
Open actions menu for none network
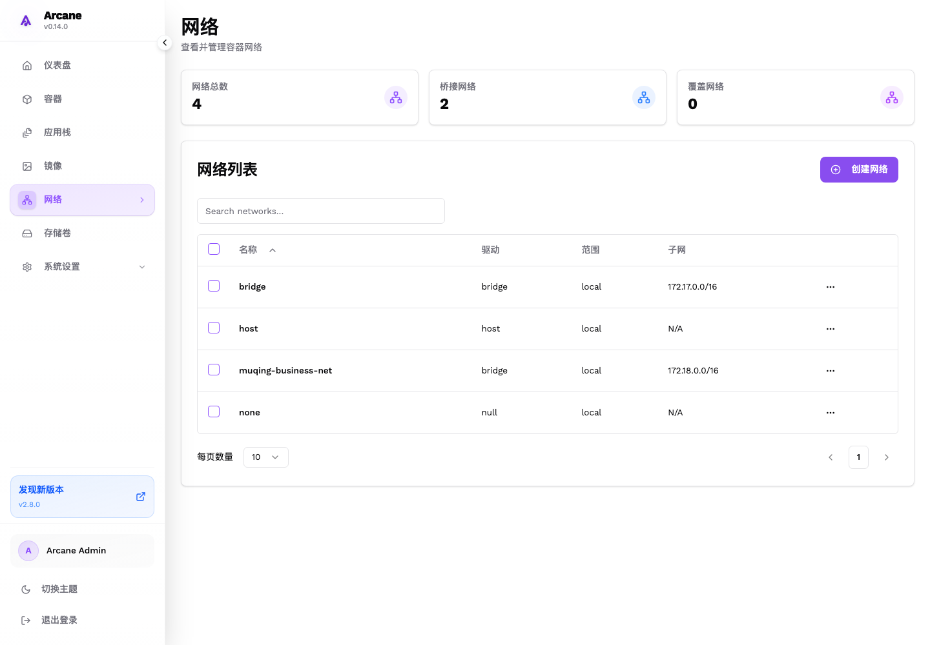831,413
